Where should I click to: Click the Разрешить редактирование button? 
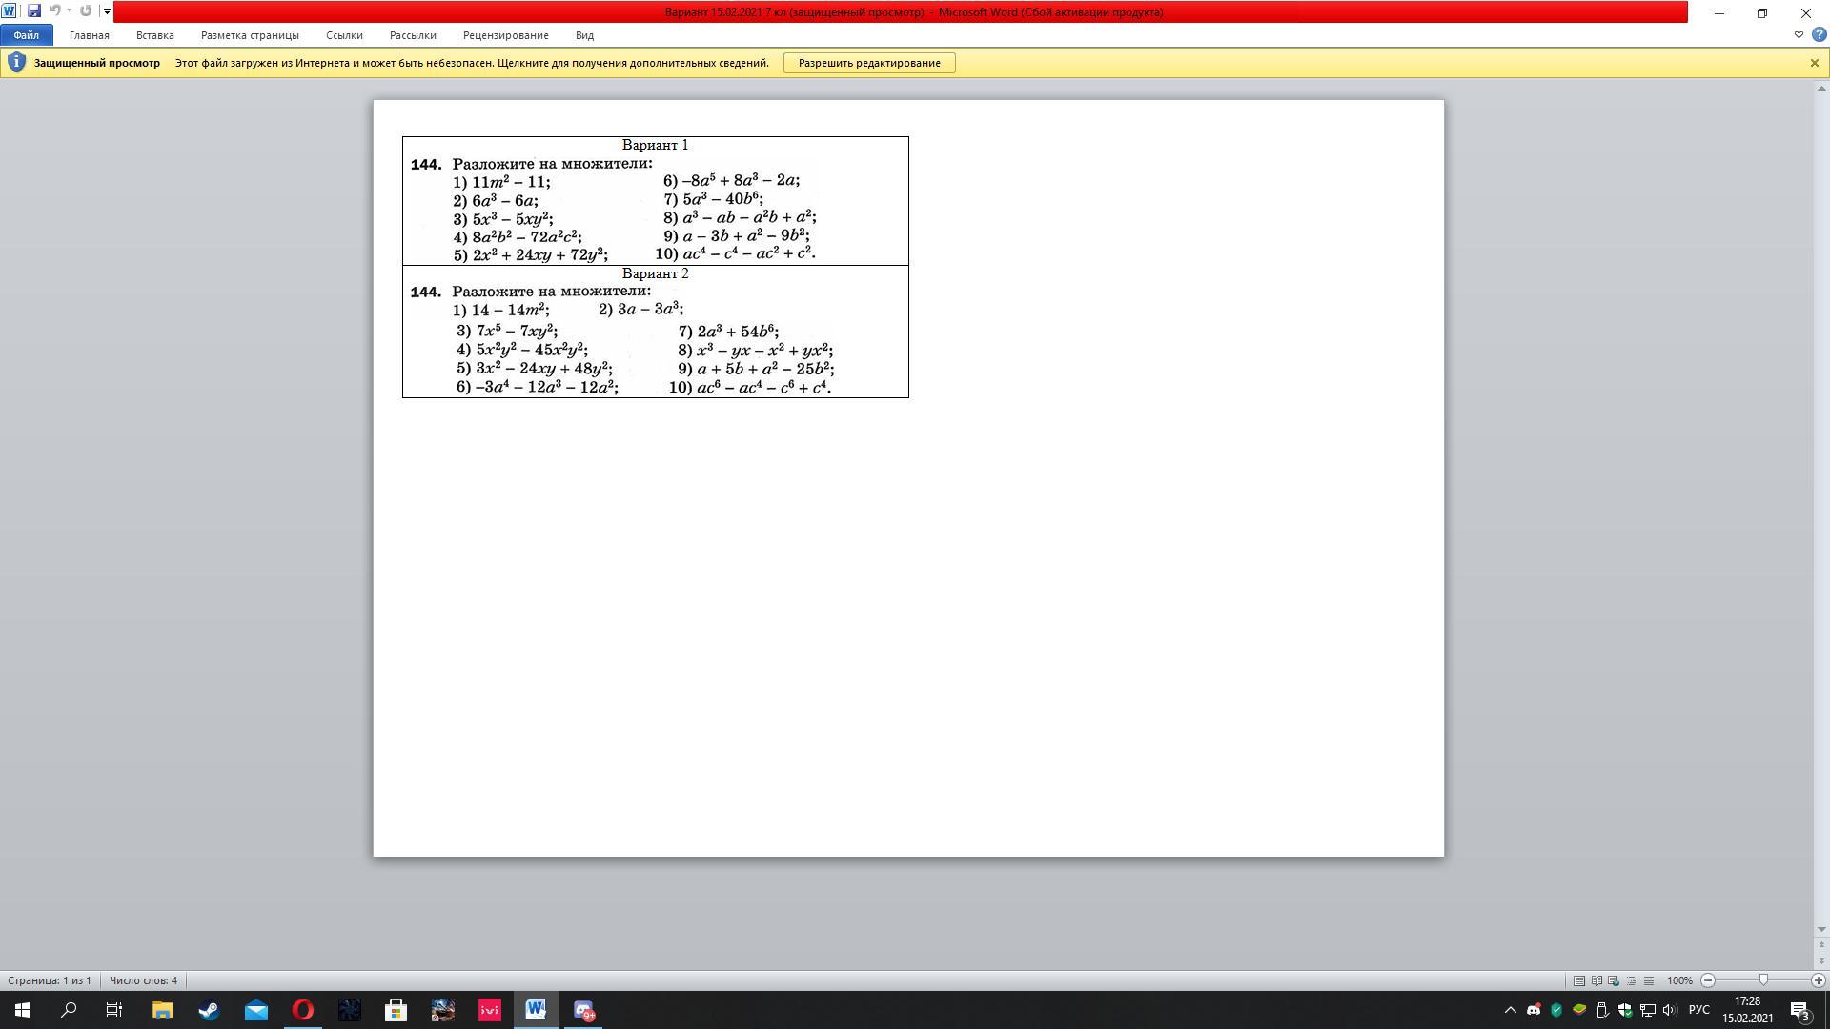[x=868, y=63]
